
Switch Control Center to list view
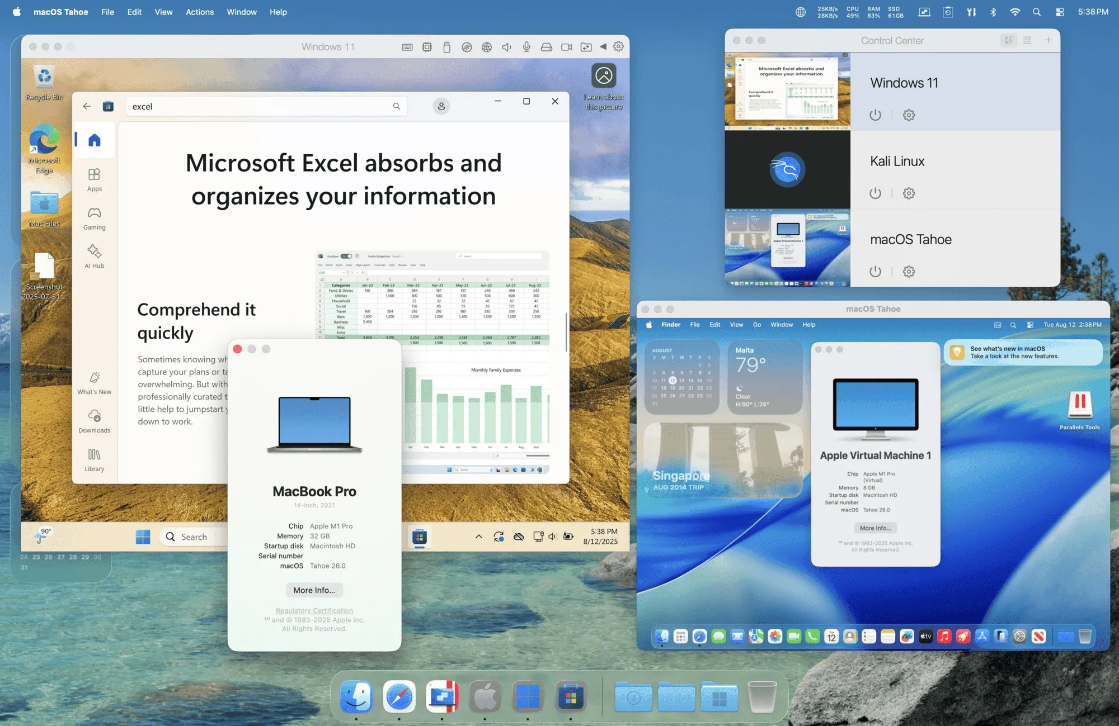point(1027,40)
